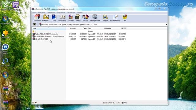This screenshot has width=196, height=110.
Task: Open the Избранное (Favorites) menu
Action: (61, 13)
